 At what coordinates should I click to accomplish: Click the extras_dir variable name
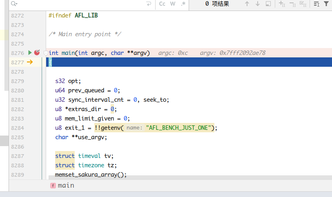(x=85, y=109)
